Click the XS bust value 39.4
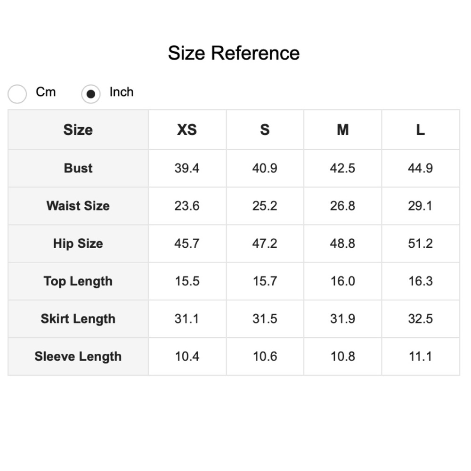The height and width of the screenshot is (471, 471). [187, 168]
